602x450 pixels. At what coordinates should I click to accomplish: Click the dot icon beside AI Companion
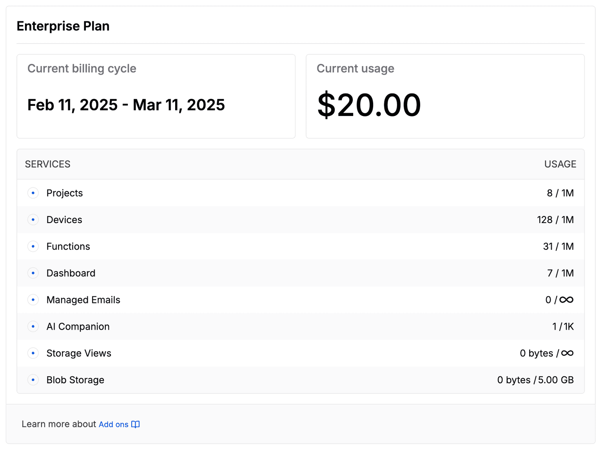point(33,326)
